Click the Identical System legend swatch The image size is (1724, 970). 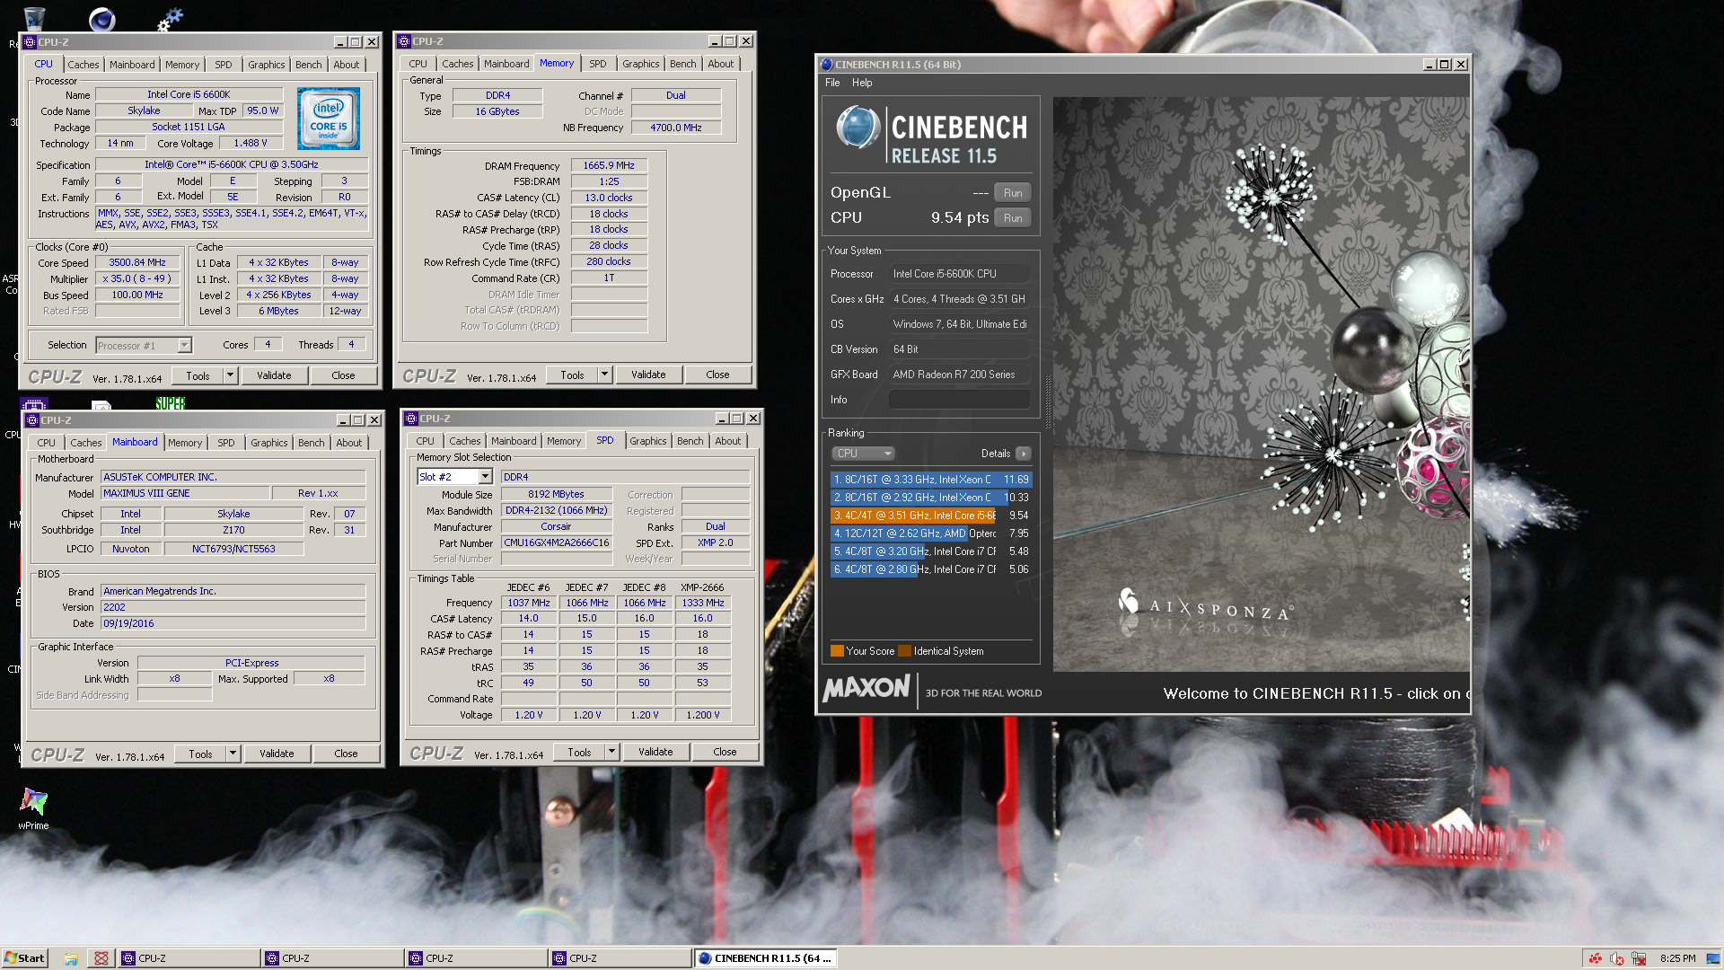point(905,651)
